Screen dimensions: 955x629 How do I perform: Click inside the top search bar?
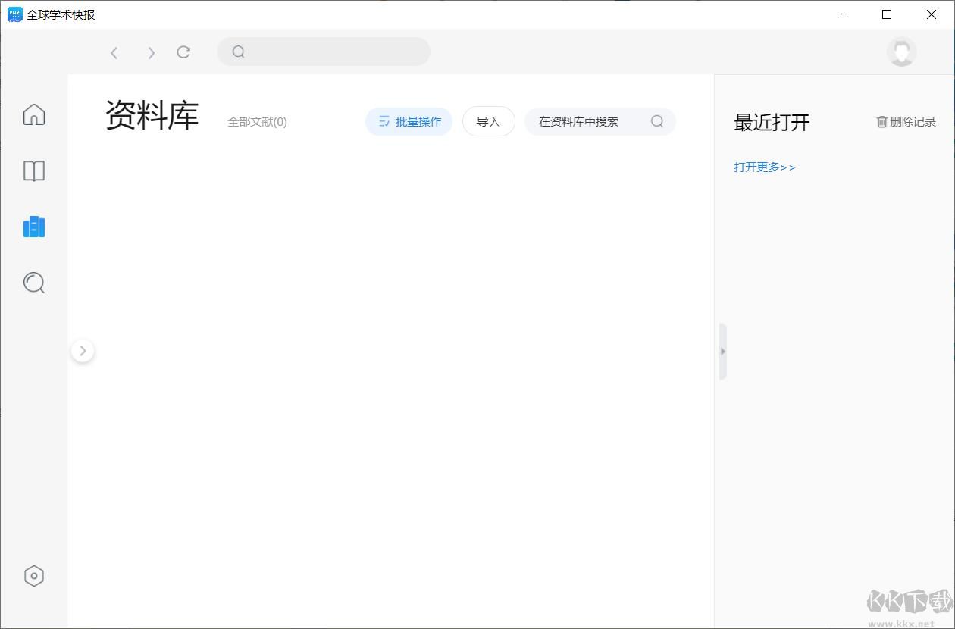[x=324, y=52]
